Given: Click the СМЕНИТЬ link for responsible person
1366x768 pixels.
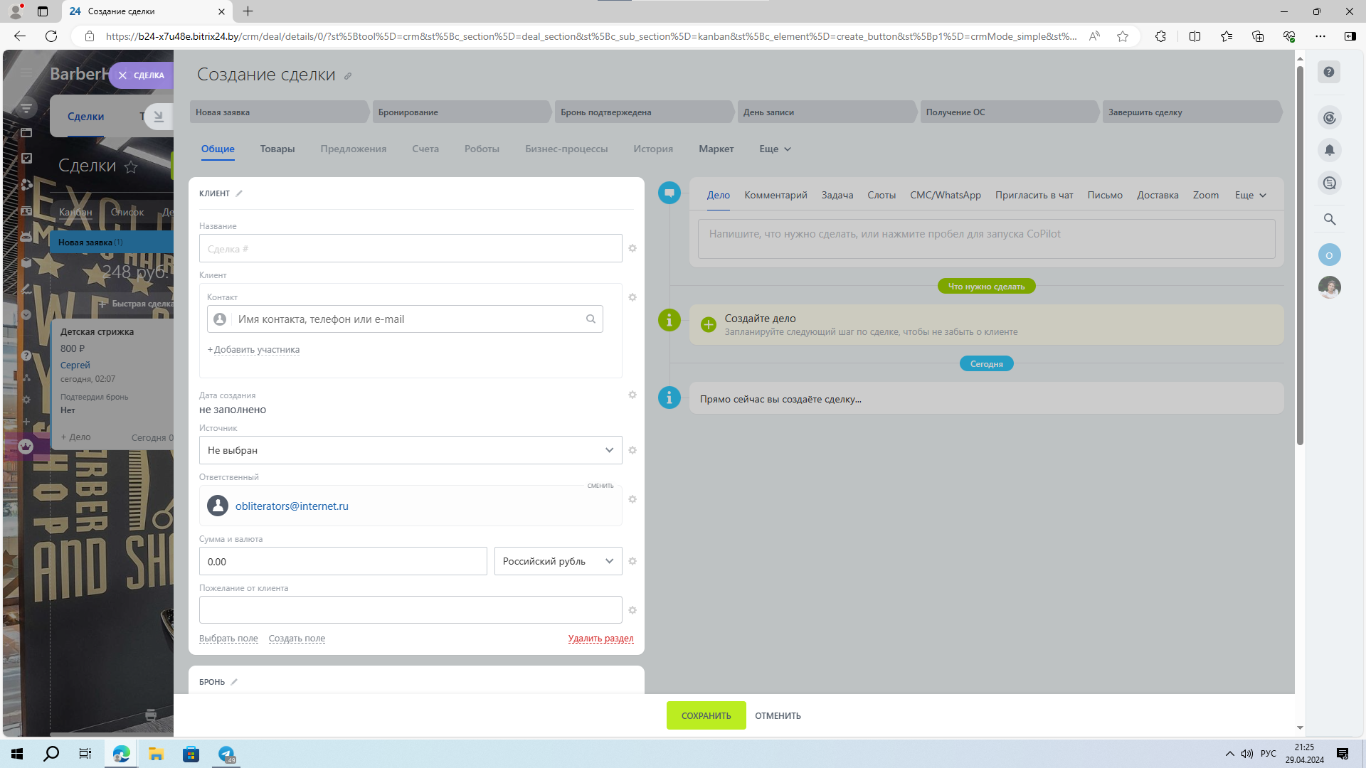Looking at the screenshot, I should [600, 486].
